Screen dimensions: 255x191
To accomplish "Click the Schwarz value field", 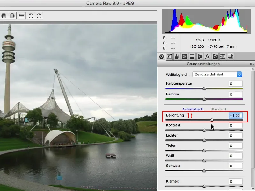I will tap(236, 166).
